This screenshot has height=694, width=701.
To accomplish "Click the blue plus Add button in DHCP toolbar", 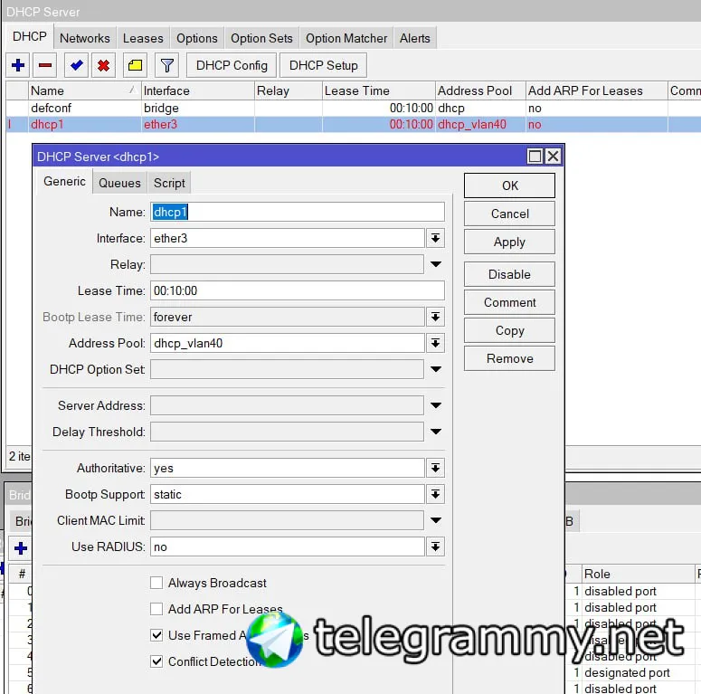I will point(18,65).
